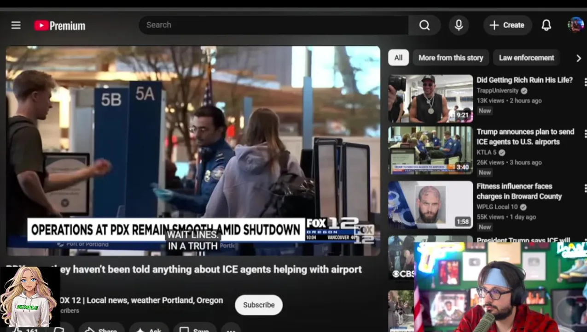Save the video with Save button

(x=194, y=329)
